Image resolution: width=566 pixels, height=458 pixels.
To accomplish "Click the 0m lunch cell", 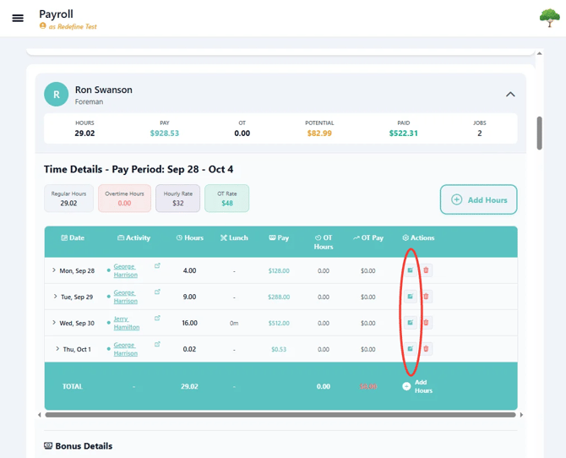I will 234,323.
